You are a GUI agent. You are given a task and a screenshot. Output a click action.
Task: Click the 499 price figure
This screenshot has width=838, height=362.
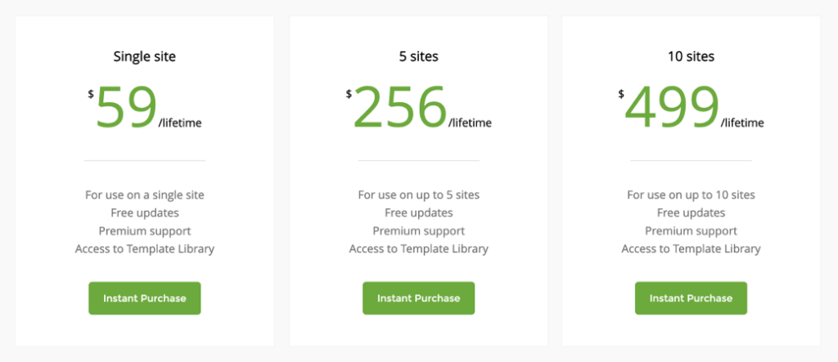(x=672, y=108)
